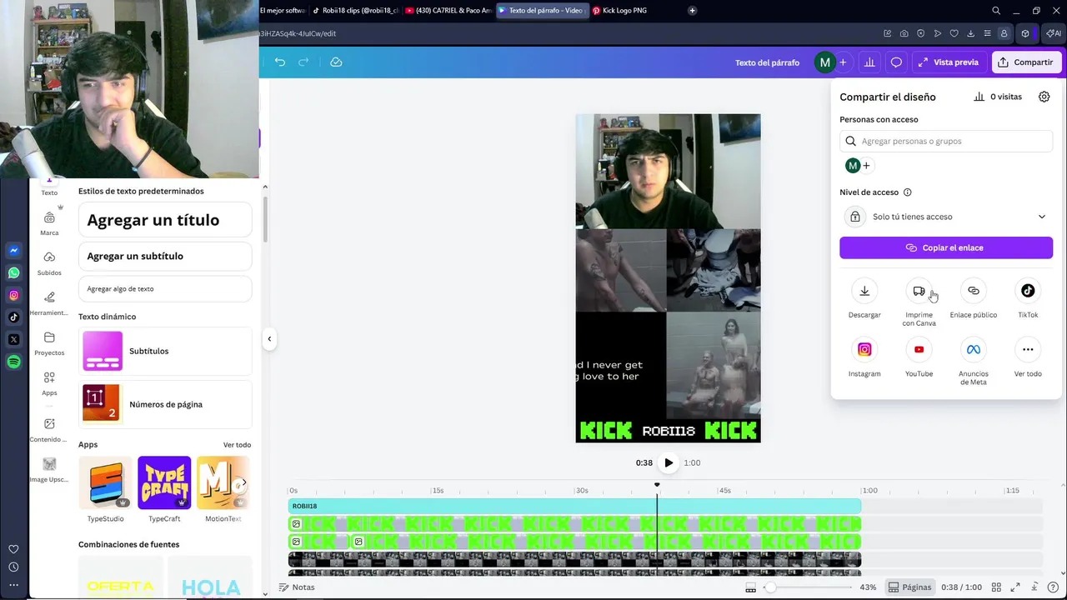Toggle the Páginas view button
Screen dimensions: 1067x600
[x=909, y=587]
